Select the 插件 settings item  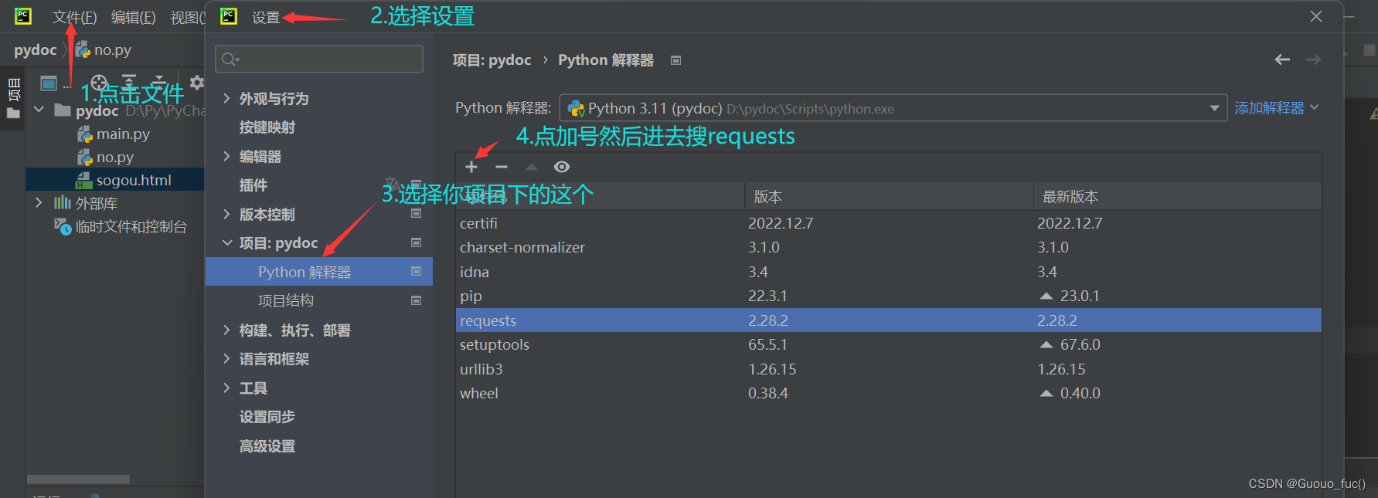point(253,185)
